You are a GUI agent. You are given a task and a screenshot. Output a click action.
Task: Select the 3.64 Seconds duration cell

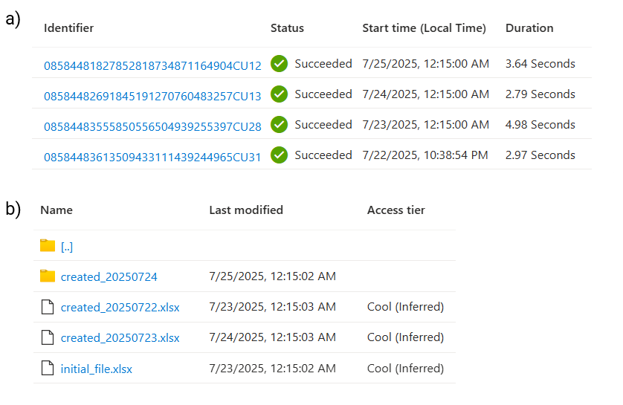coord(540,63)
